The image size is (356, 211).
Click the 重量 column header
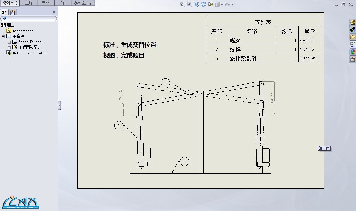pyautogui.click(x=310, y=31)
